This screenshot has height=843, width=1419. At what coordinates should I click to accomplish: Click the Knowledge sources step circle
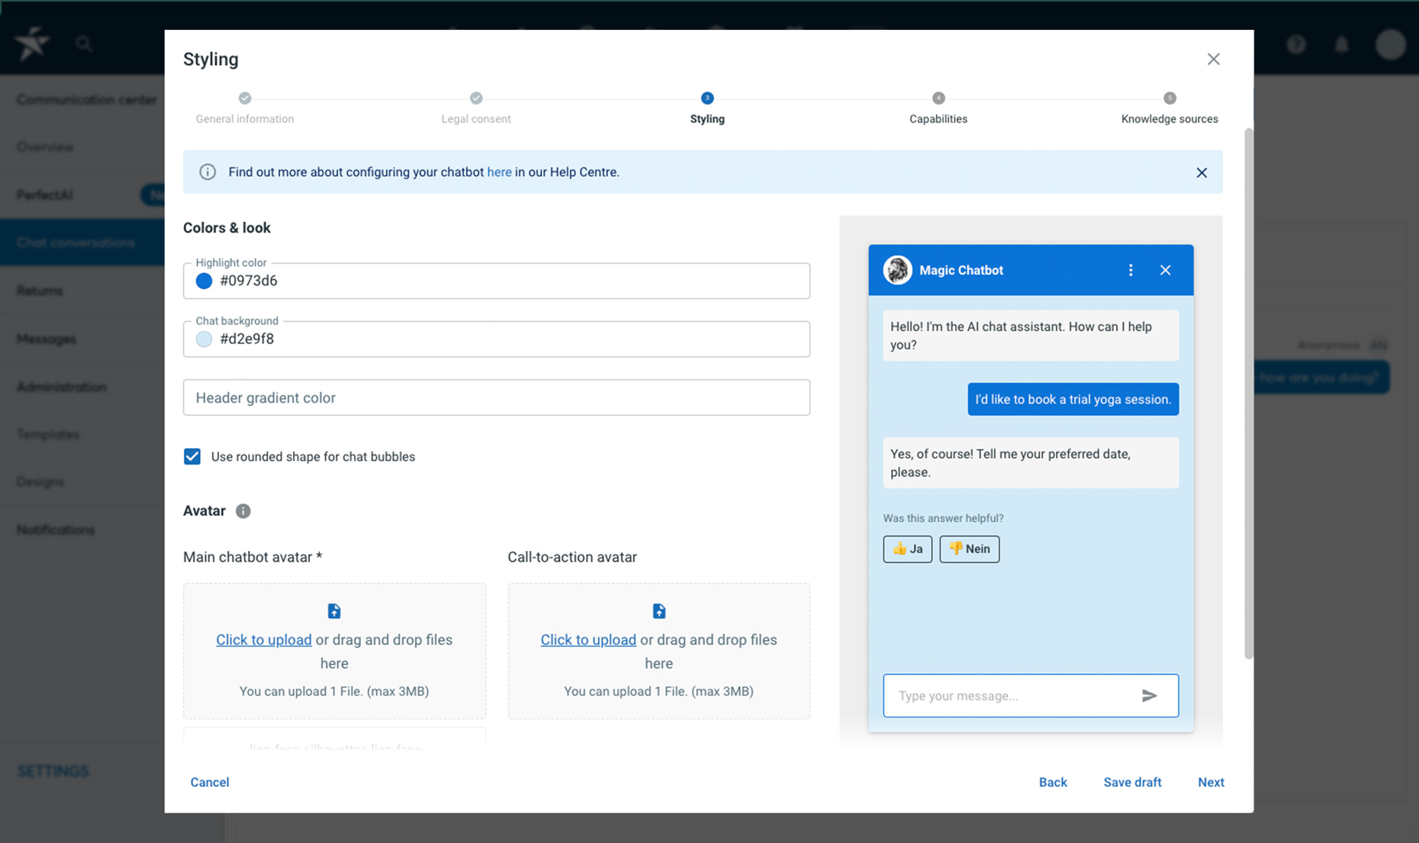[1170, 98]
